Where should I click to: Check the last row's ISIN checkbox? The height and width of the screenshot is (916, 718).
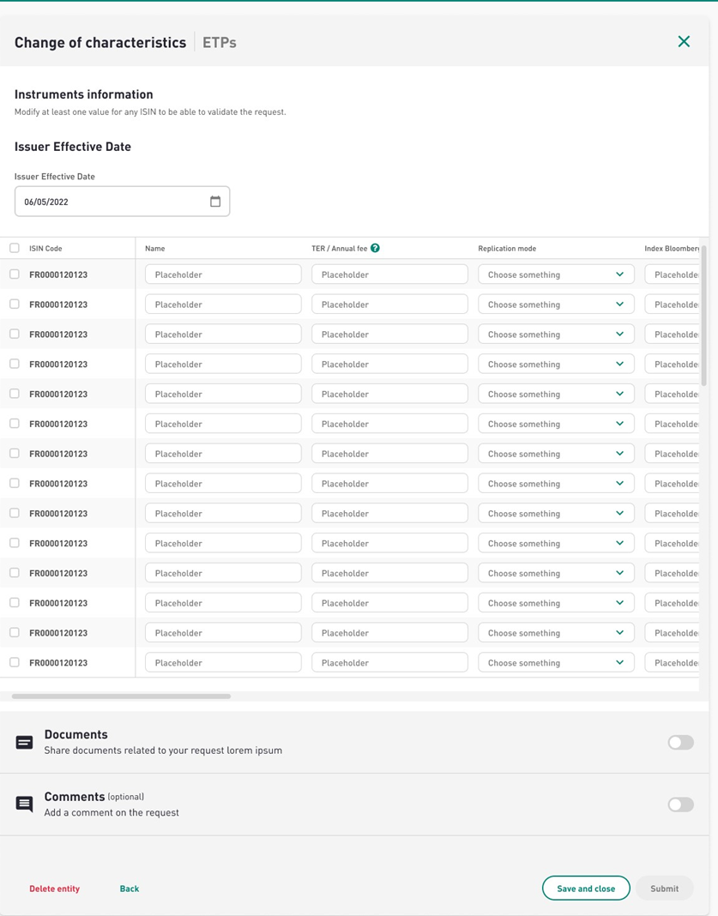tap(15, 662)
